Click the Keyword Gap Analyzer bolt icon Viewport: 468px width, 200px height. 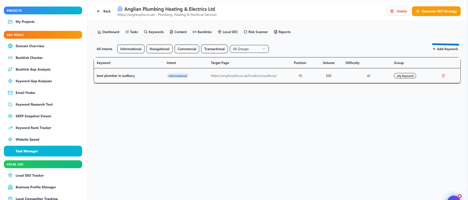coord(10,81)
